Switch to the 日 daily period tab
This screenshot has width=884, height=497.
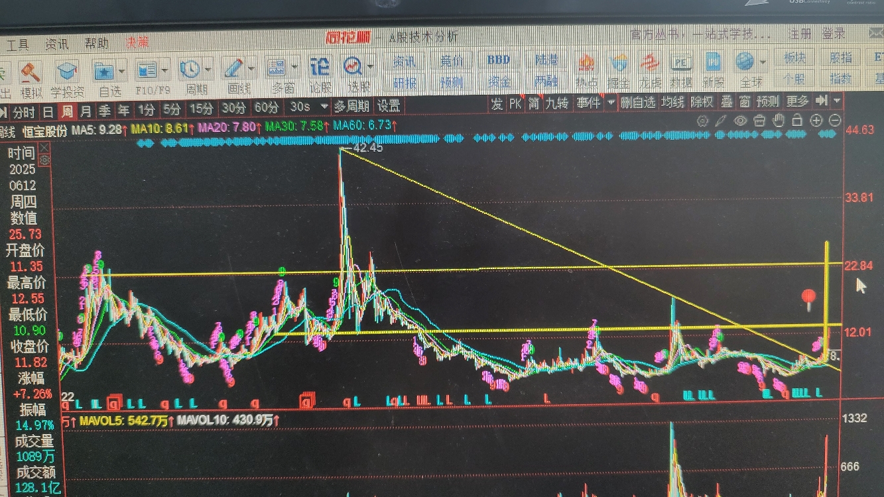(48, 111)
